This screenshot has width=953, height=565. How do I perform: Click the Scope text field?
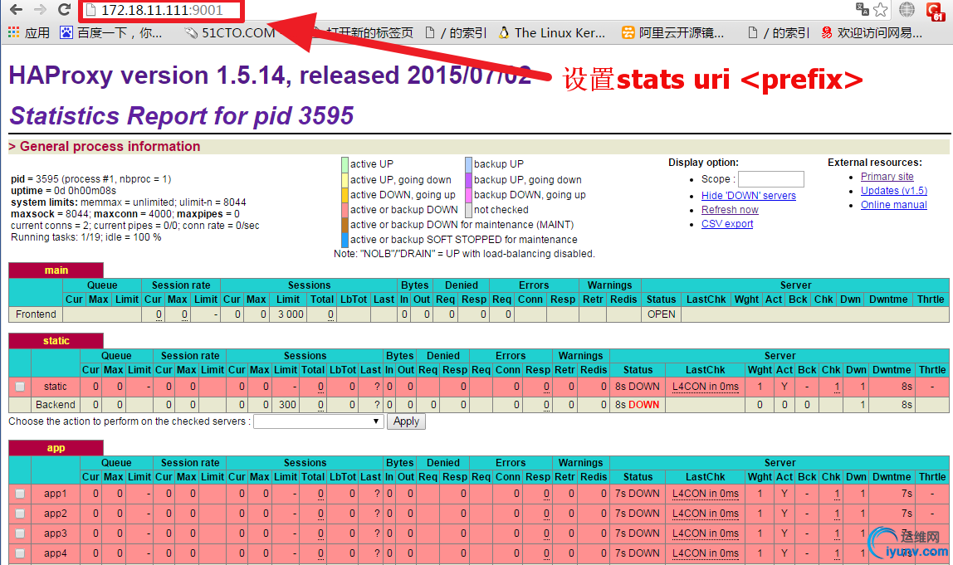pyautogui.click(x=770, y=179)
